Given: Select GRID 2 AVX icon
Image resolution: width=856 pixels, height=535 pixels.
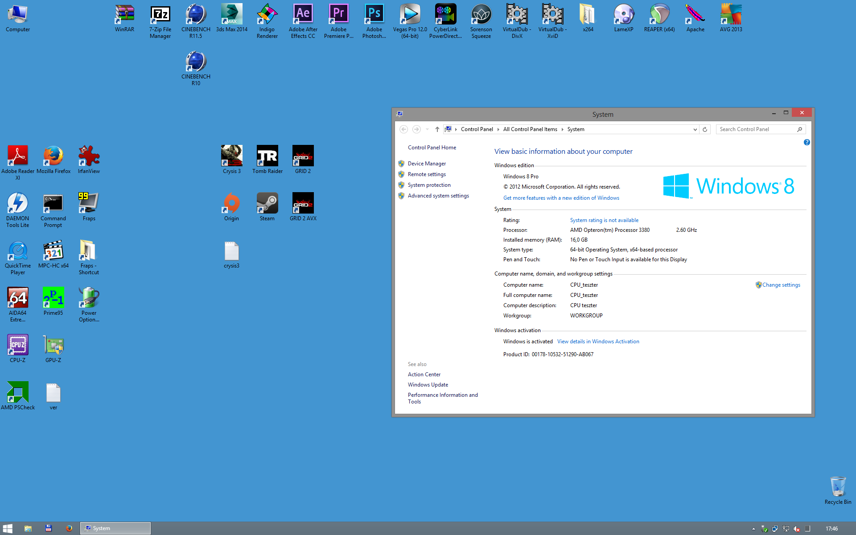Looking at the screenshot, I should pyautogui.click(x=303, y=207).
